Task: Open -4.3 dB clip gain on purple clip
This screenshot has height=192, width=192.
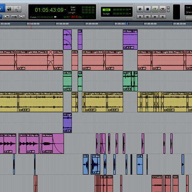Action: point(129,48)
